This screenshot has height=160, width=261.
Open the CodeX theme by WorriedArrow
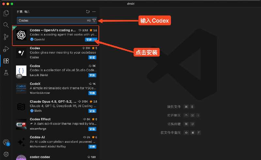[x=55, y=88]
